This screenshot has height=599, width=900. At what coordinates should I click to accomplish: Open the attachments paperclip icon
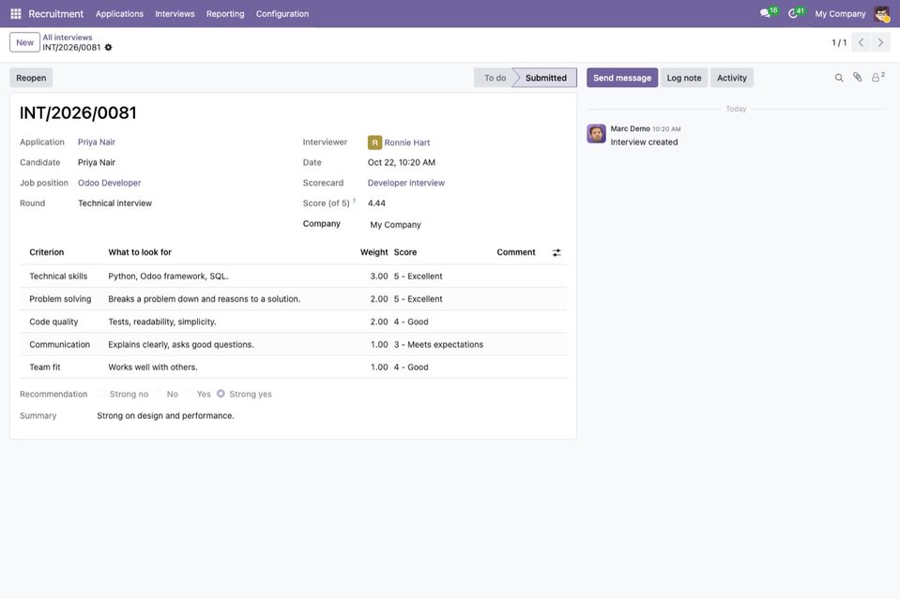858,78
